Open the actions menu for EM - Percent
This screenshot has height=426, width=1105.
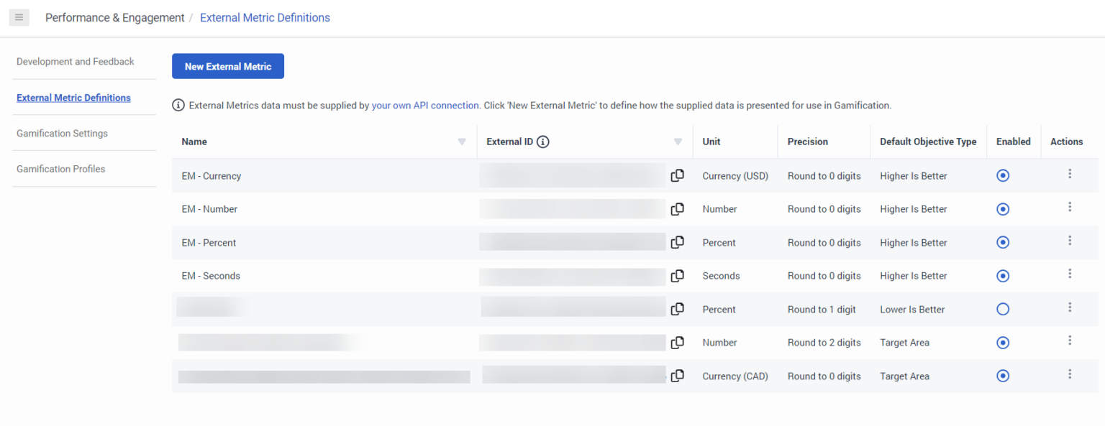tap(1070, 240)
